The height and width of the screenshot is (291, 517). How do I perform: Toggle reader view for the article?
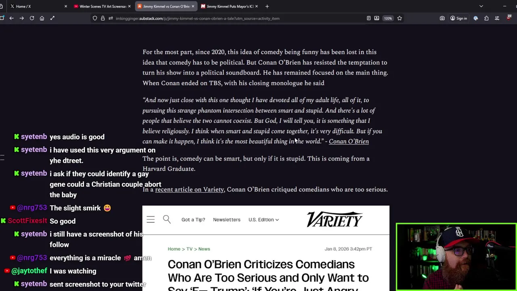[x=368, y=18]
